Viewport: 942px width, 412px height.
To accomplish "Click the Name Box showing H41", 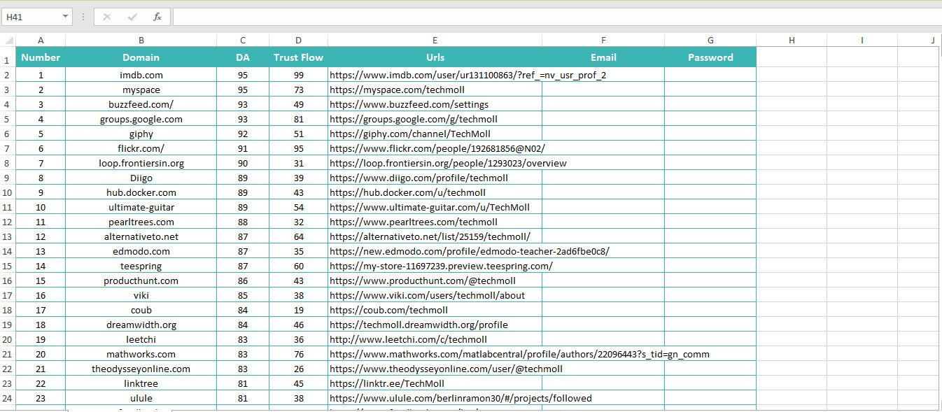I will [x=31, y=17].
